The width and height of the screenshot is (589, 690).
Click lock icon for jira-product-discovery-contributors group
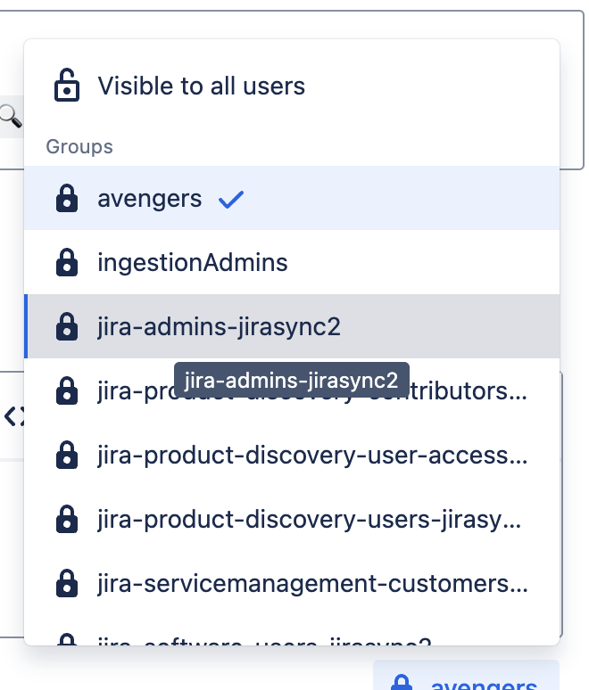pyautogui.click(x=67, y=391)
